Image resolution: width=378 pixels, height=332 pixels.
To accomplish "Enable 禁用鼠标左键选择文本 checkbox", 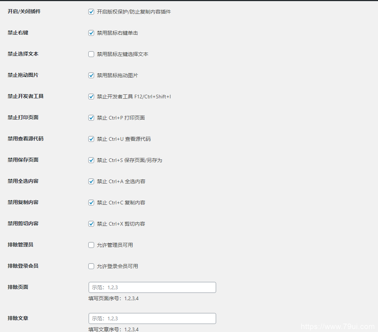I will point(91,54).
